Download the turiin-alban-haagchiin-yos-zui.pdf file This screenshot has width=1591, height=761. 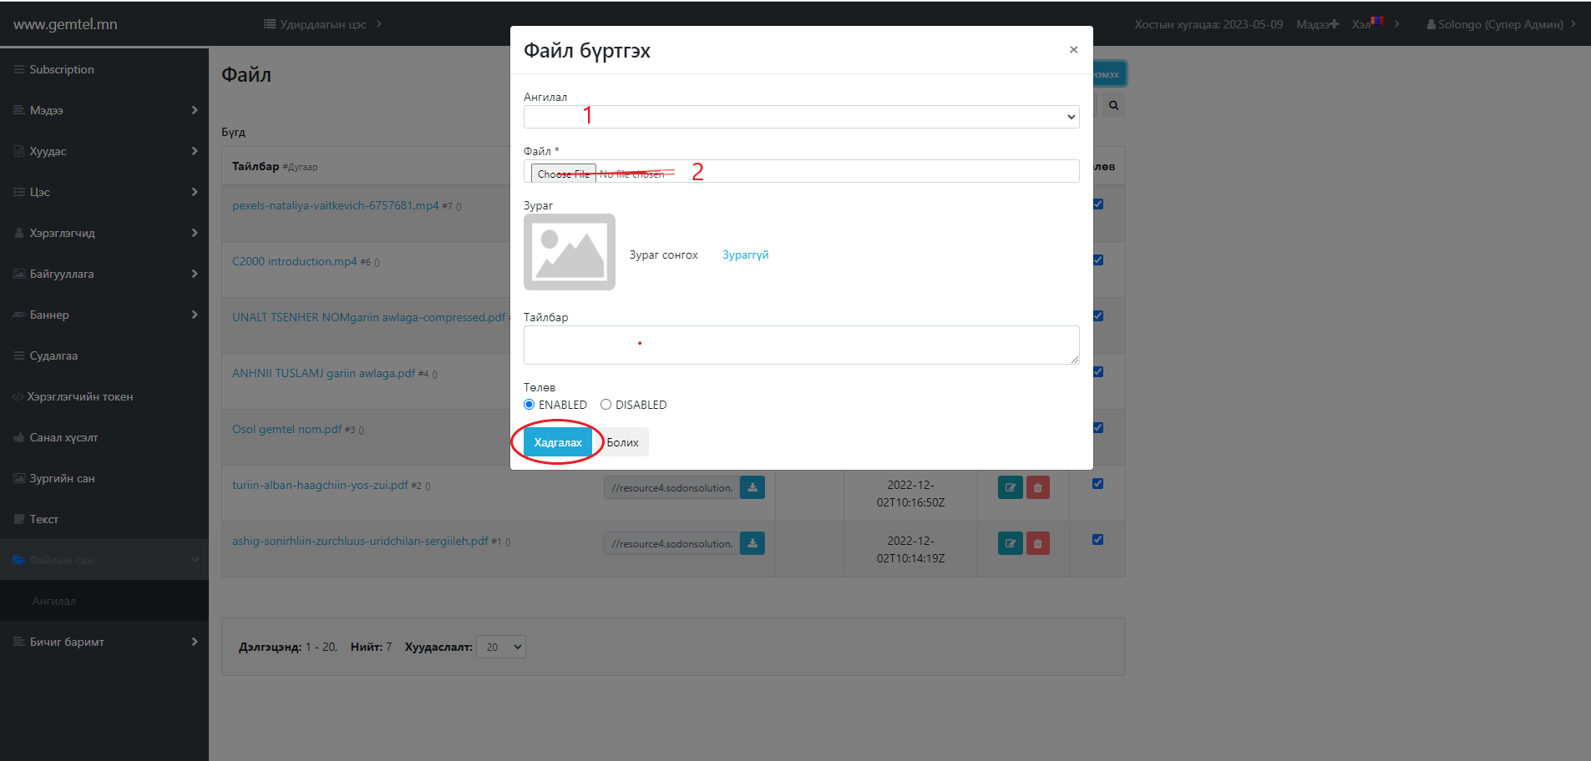[752, 487]
